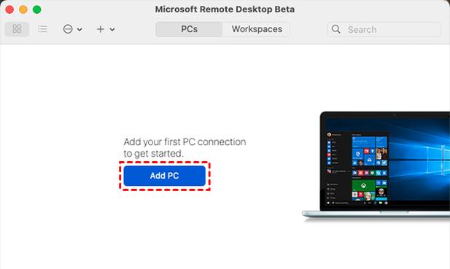Click the Windows Start menu shown on laptop

coord(357,168)
